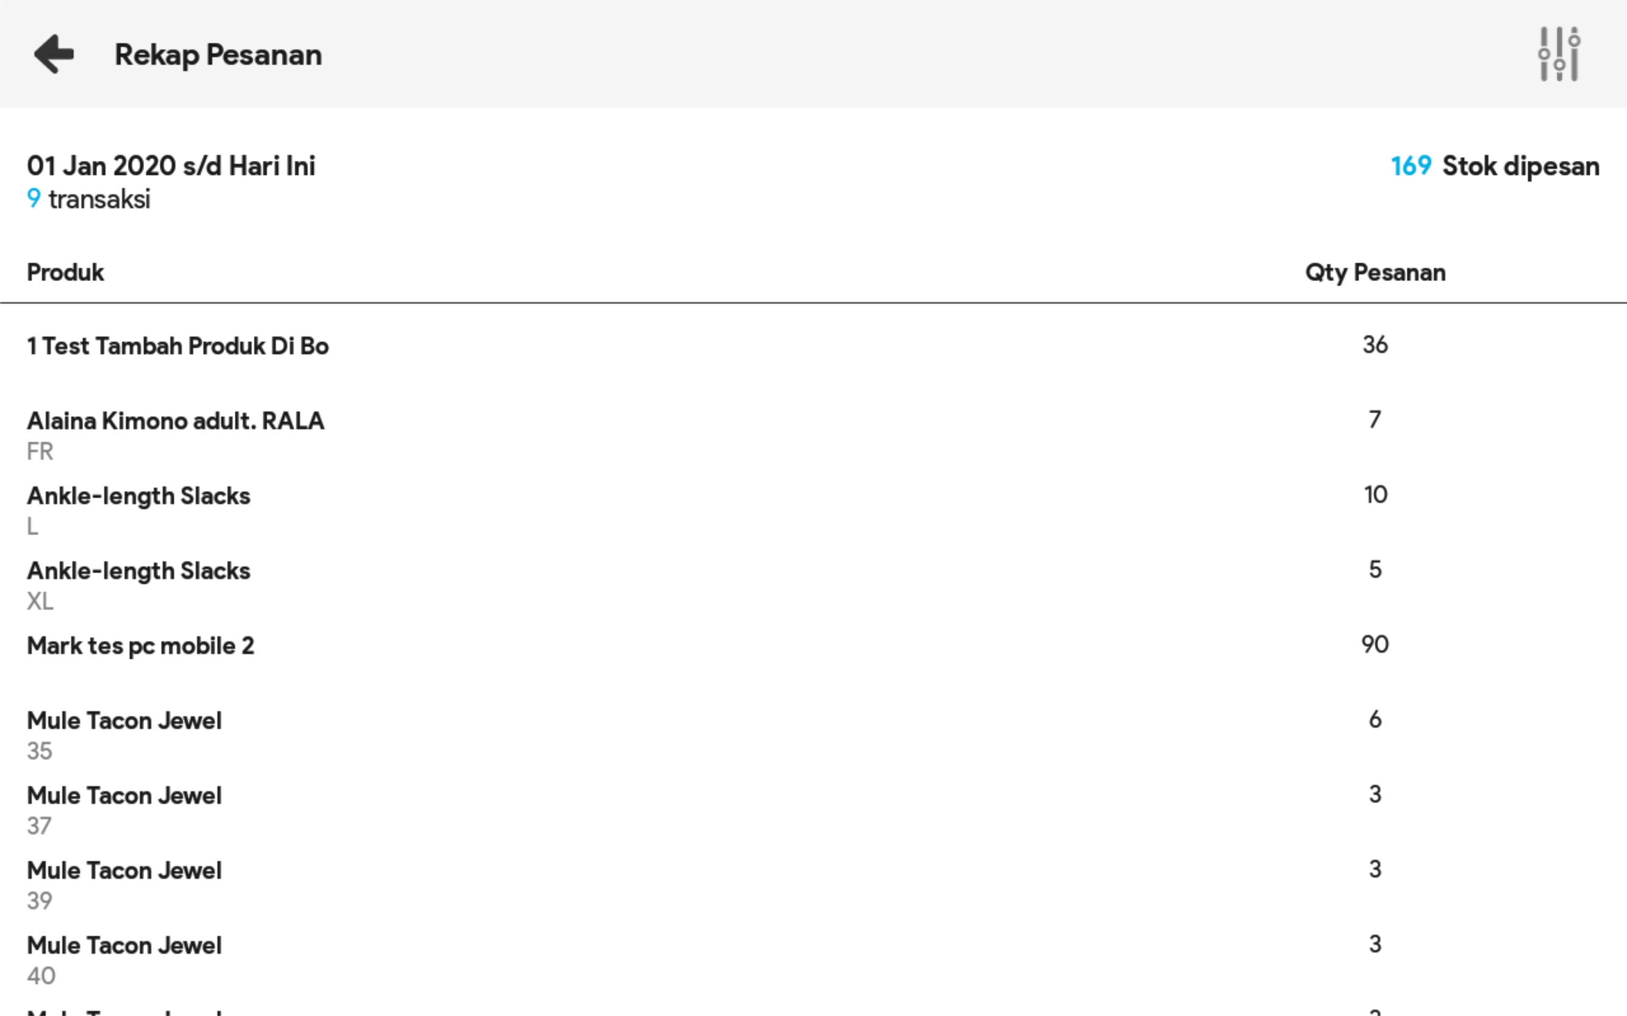The image size is (1627, 1016).
Task: Tap the 9 transaksi count
Action: (89, 199)
